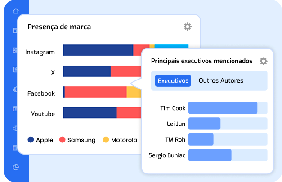Open settings gear for Presença de marca
282x182 pixels.
187,27
